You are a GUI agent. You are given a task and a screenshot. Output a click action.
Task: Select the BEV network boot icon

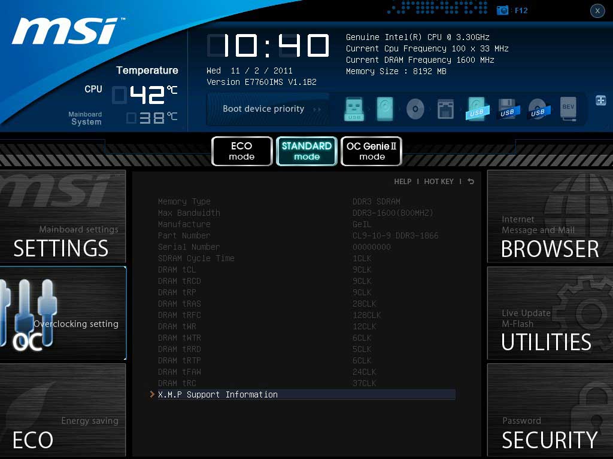click(568, 109)
